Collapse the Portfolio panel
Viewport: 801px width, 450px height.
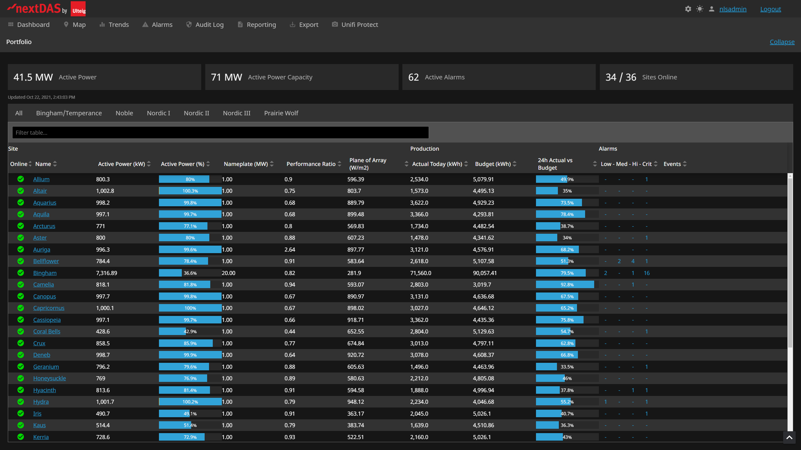point(782,42)
